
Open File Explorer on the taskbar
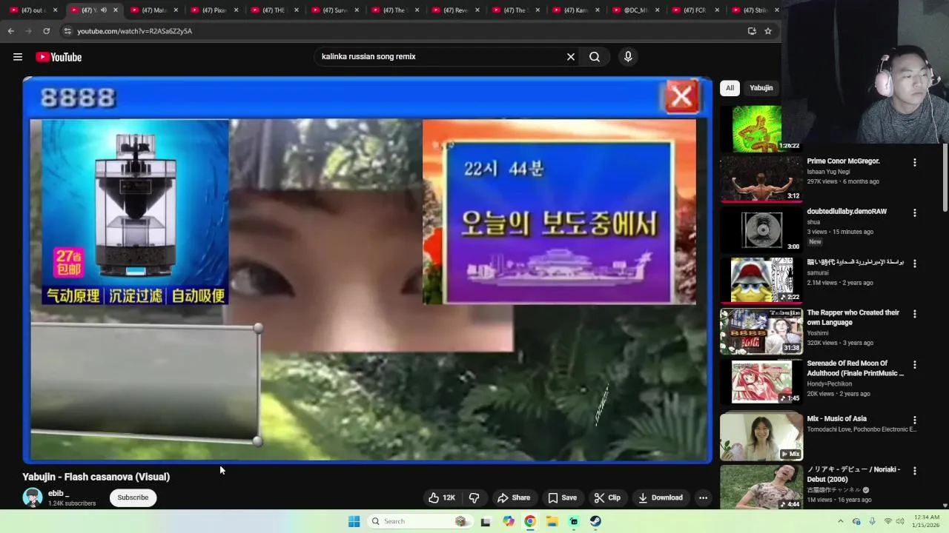point(552,521)
